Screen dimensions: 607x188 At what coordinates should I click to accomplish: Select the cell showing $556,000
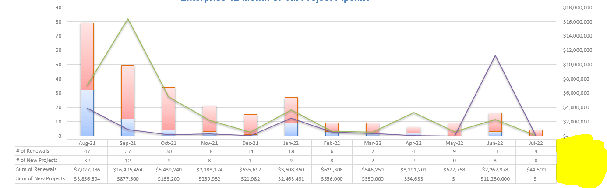[x=332, y=178]
